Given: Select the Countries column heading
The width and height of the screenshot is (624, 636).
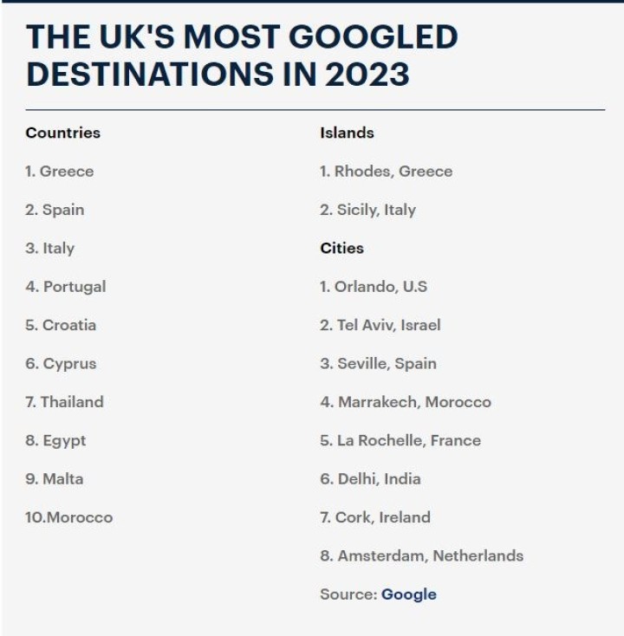Looking at the screenshot, I should tap(62, 133).
